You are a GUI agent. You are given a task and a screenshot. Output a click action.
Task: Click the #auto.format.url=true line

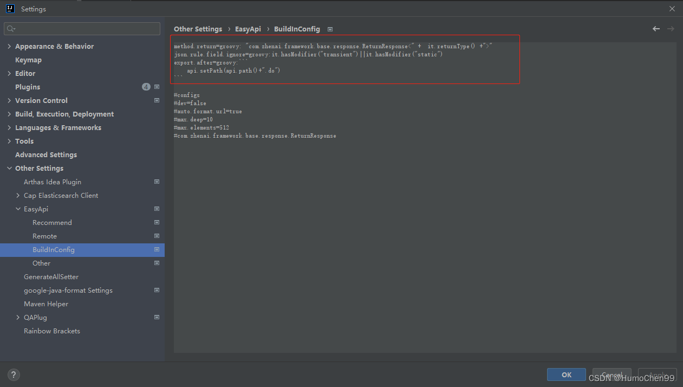208,111
